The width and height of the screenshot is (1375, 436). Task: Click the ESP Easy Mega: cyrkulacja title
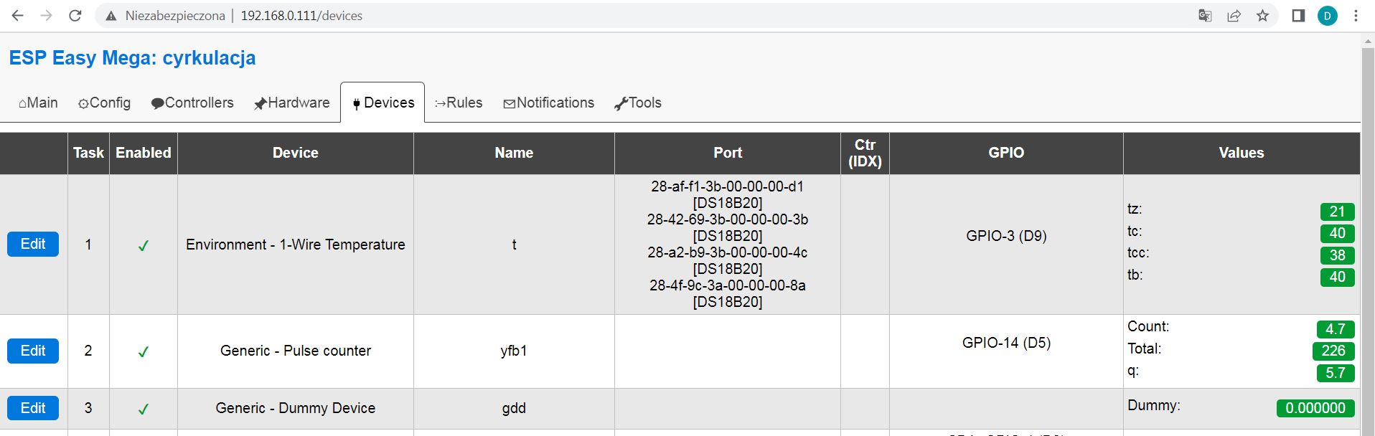132,57
